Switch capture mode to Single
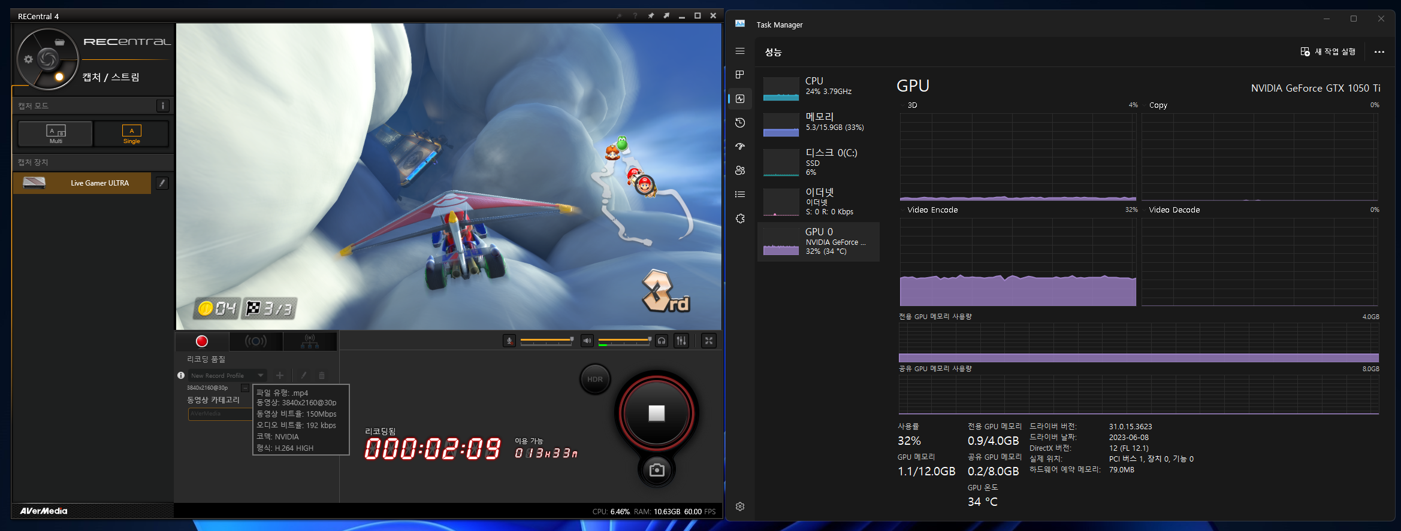The height and width of the screenshot is (531, 1401). point(131,133)
